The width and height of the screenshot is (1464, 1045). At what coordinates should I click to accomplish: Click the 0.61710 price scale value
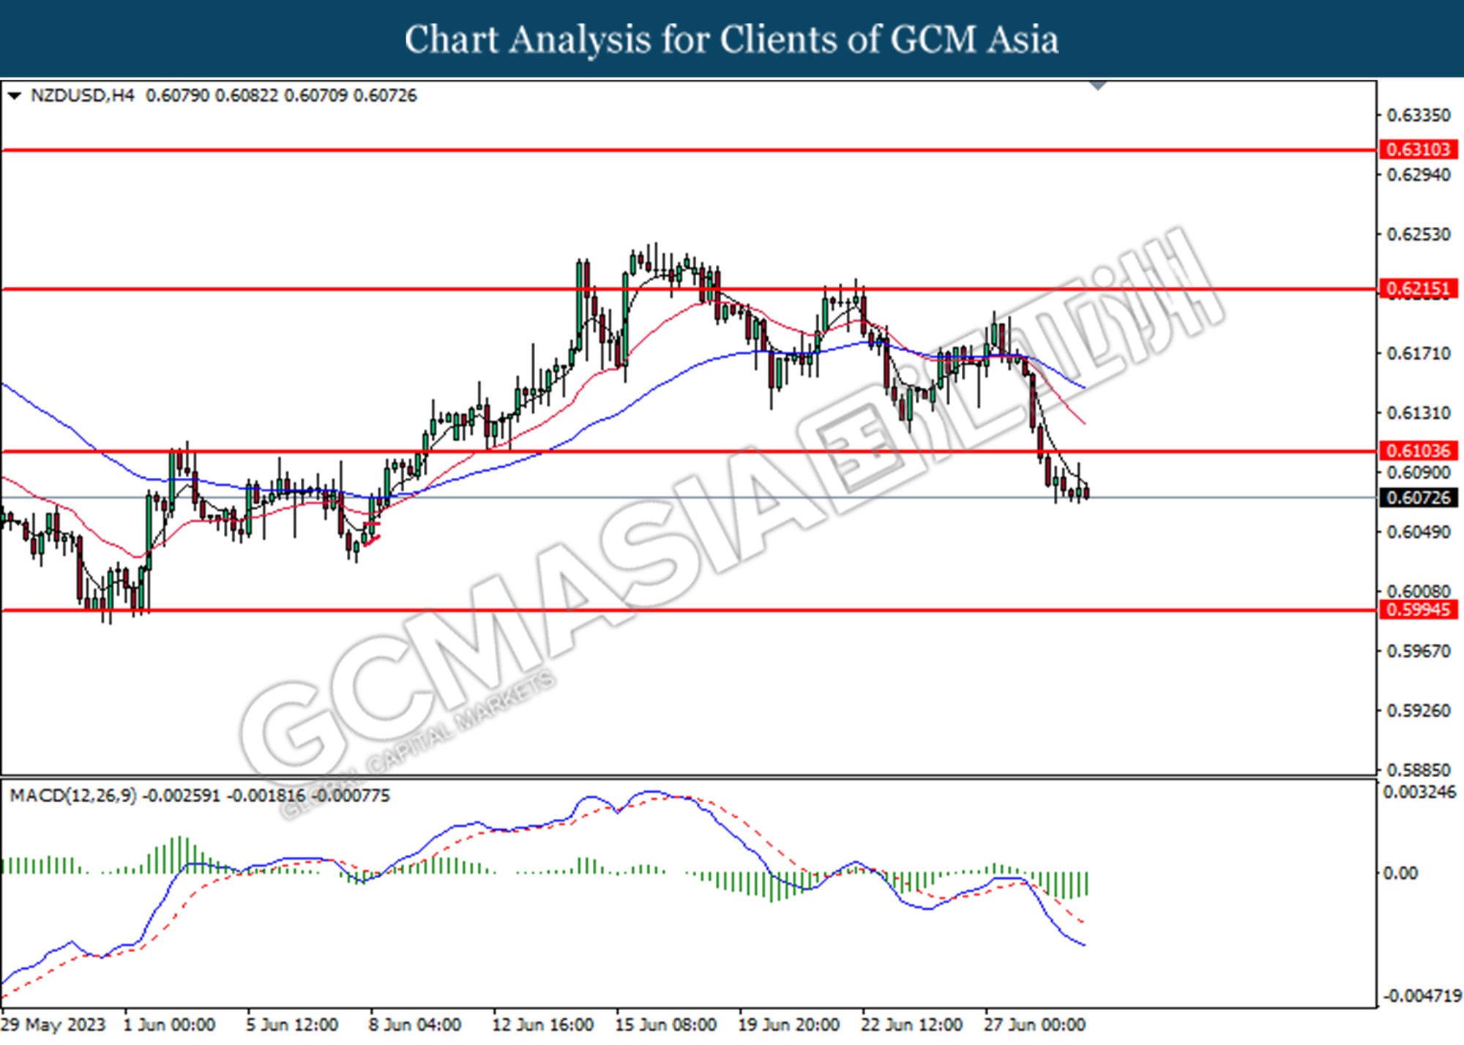pyautogui.click(x=1418, y=353)
